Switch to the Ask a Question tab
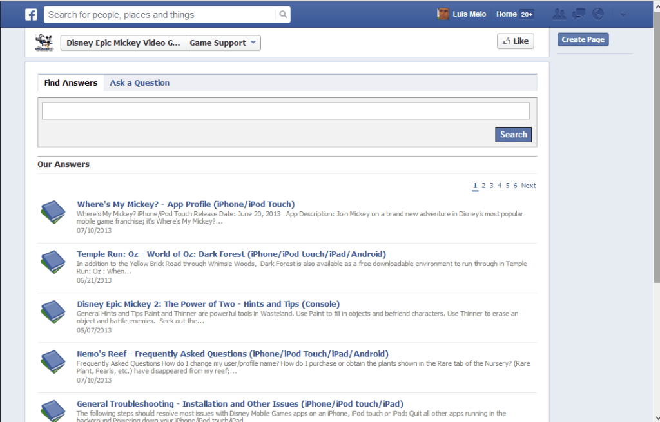Image resolution: width=660 pixels, height=422 pixels. (139, 83)
